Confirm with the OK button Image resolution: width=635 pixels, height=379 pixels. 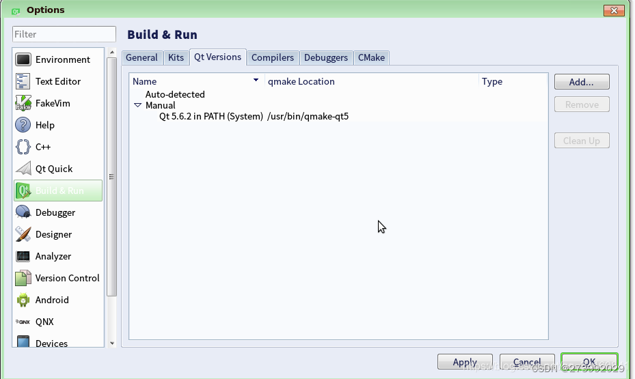coord(589,362)
